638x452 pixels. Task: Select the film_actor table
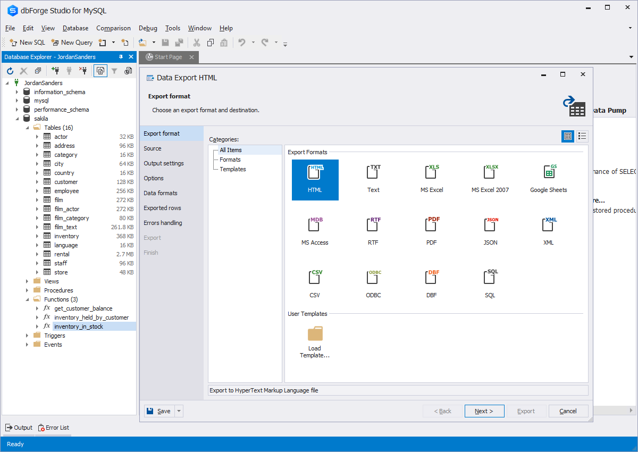pyautogui.click(x=66, y=209)
